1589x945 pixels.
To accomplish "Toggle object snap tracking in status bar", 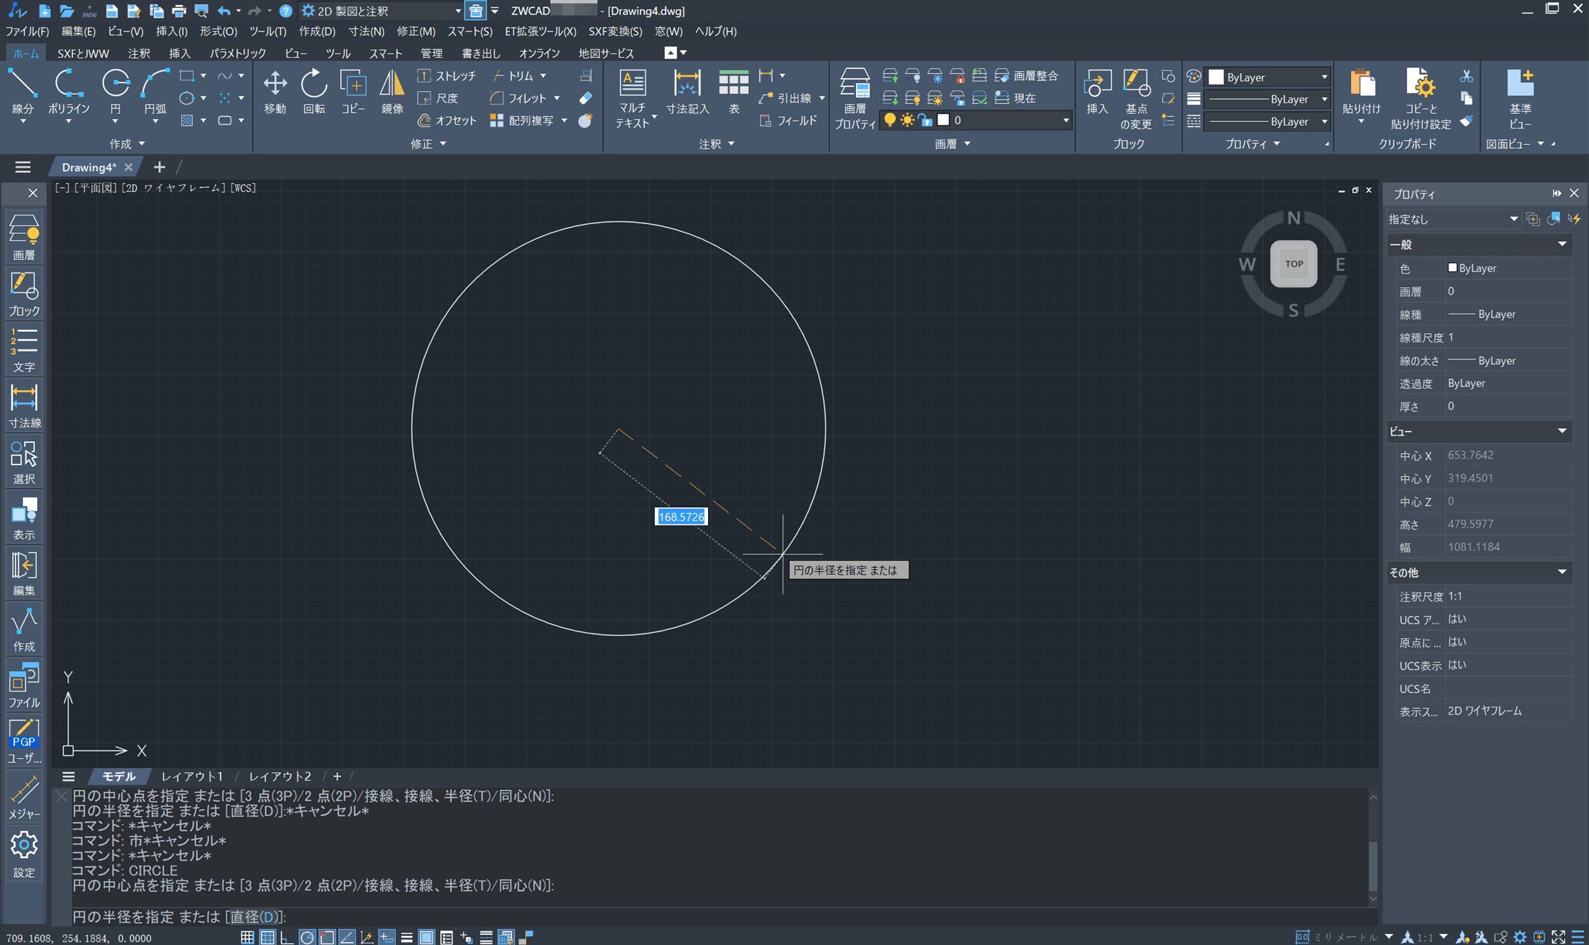I will click(347, 937).
